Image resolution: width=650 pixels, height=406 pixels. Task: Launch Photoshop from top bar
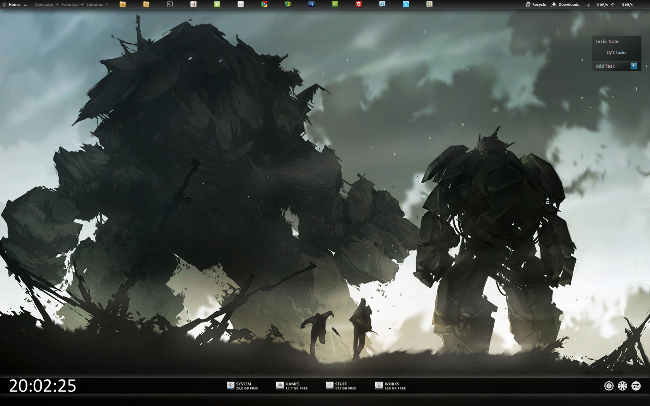[x=311, y=4]
